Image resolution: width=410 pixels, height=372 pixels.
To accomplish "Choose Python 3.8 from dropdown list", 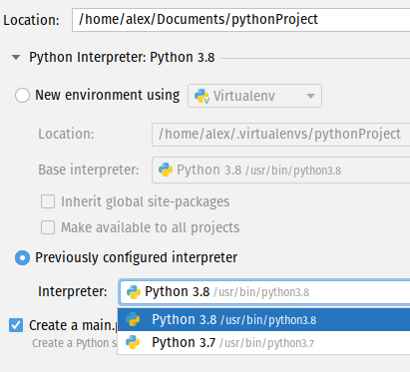I will (264, 320).
